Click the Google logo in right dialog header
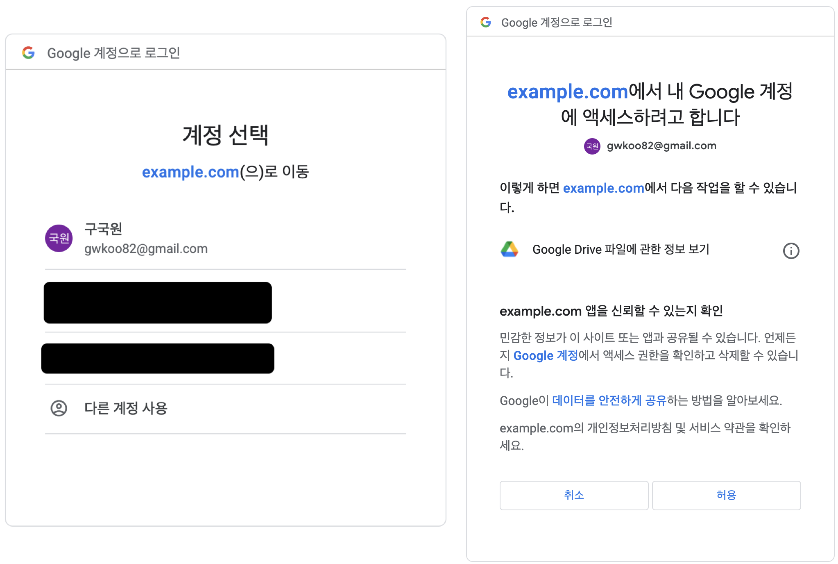838x564 pixels. [486, 22]
